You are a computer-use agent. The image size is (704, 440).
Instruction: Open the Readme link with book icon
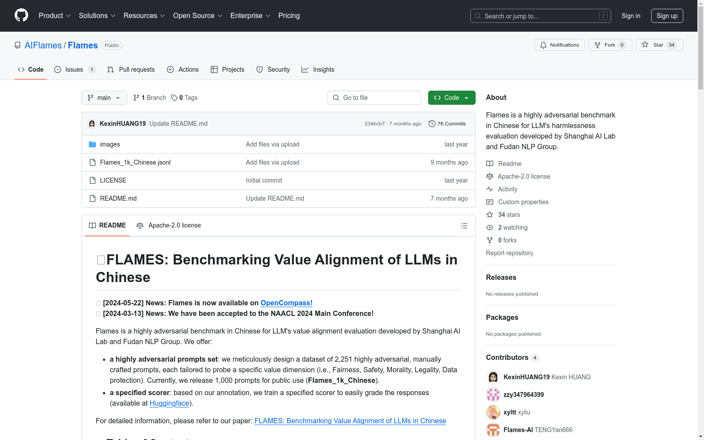(504, 164)
